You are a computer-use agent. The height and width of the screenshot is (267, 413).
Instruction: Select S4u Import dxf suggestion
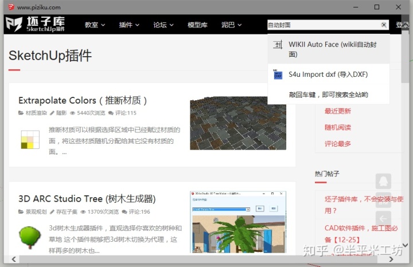[329, 74]
